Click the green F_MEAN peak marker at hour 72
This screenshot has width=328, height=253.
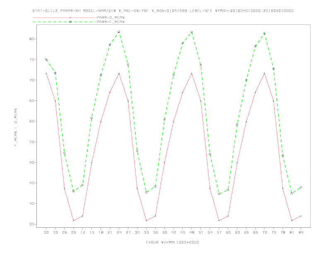click(264, 33)
